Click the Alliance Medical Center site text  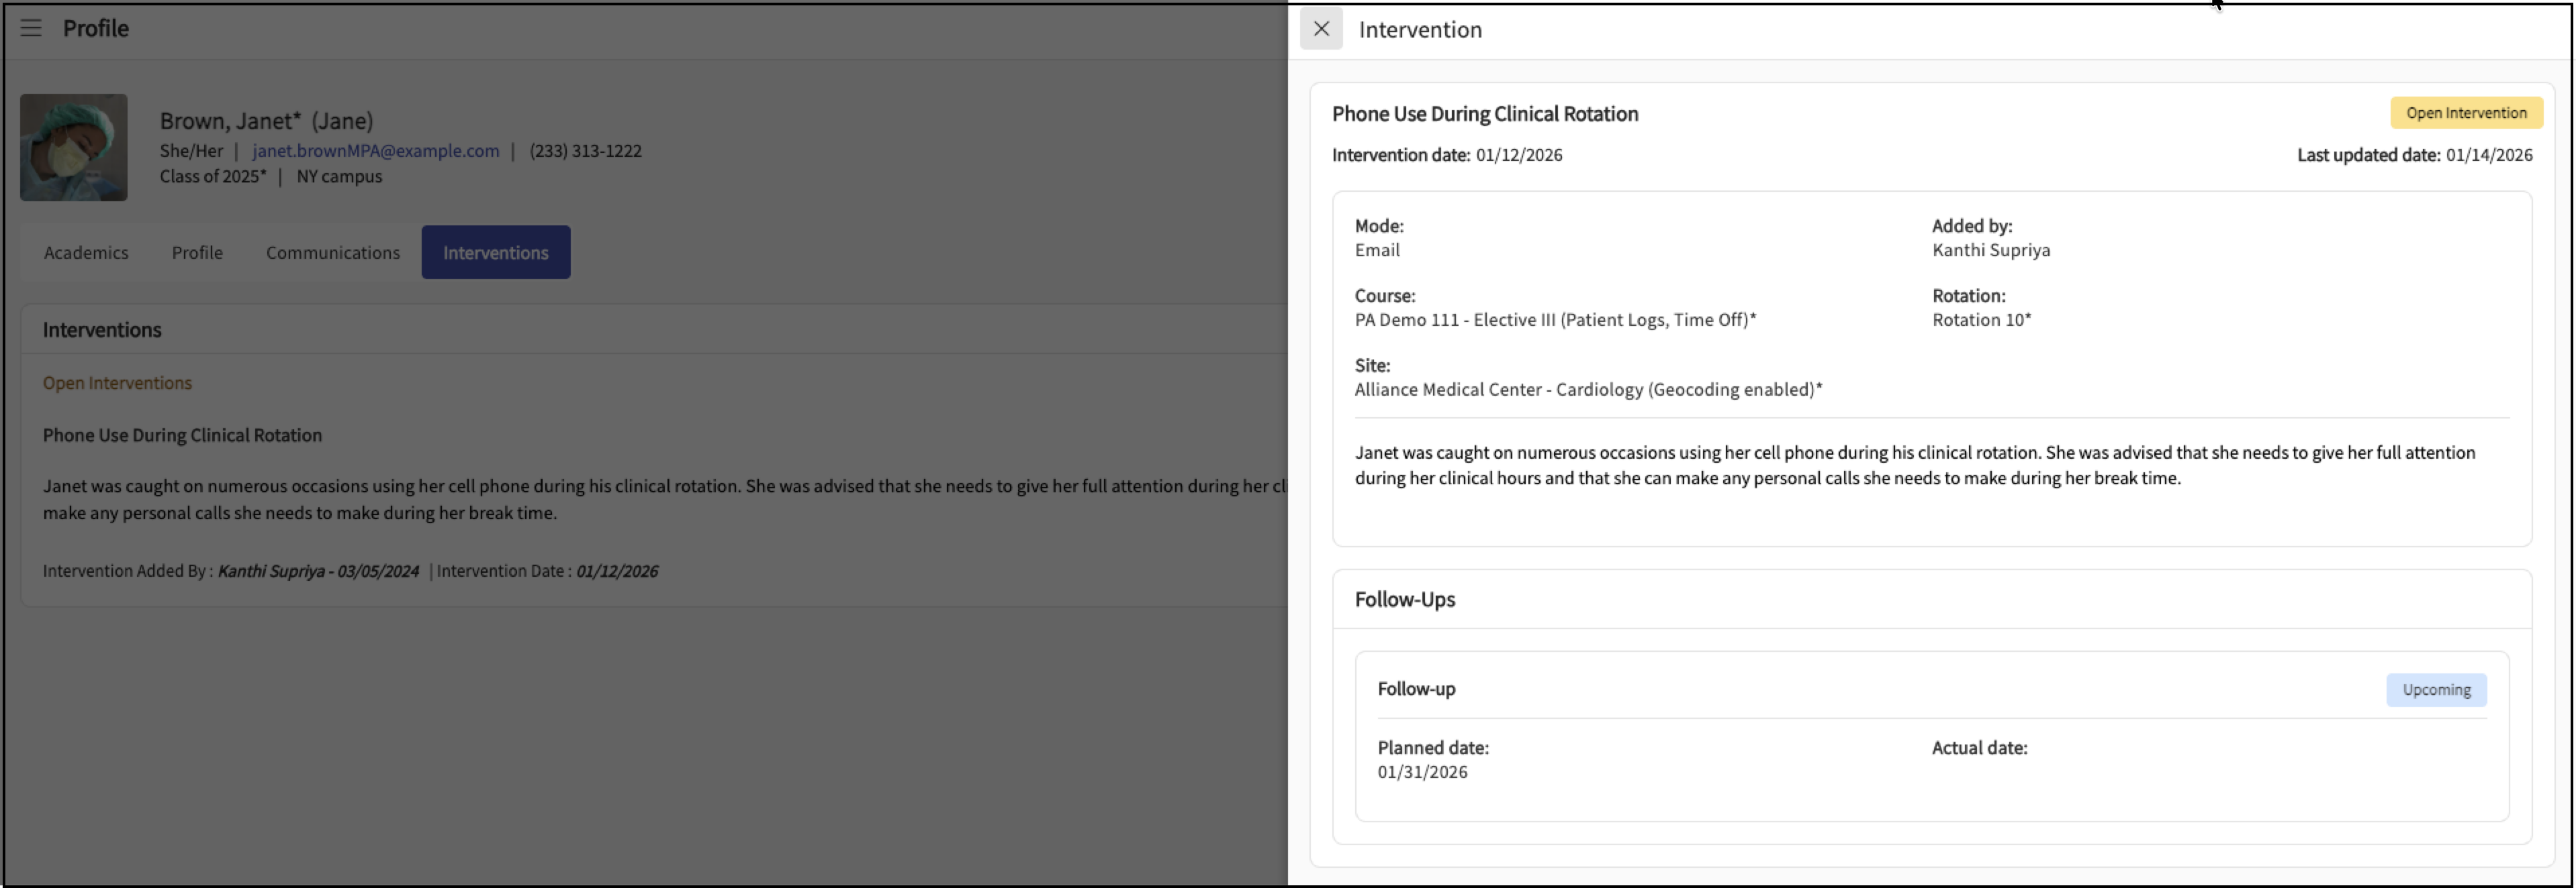coord(1587,390)
